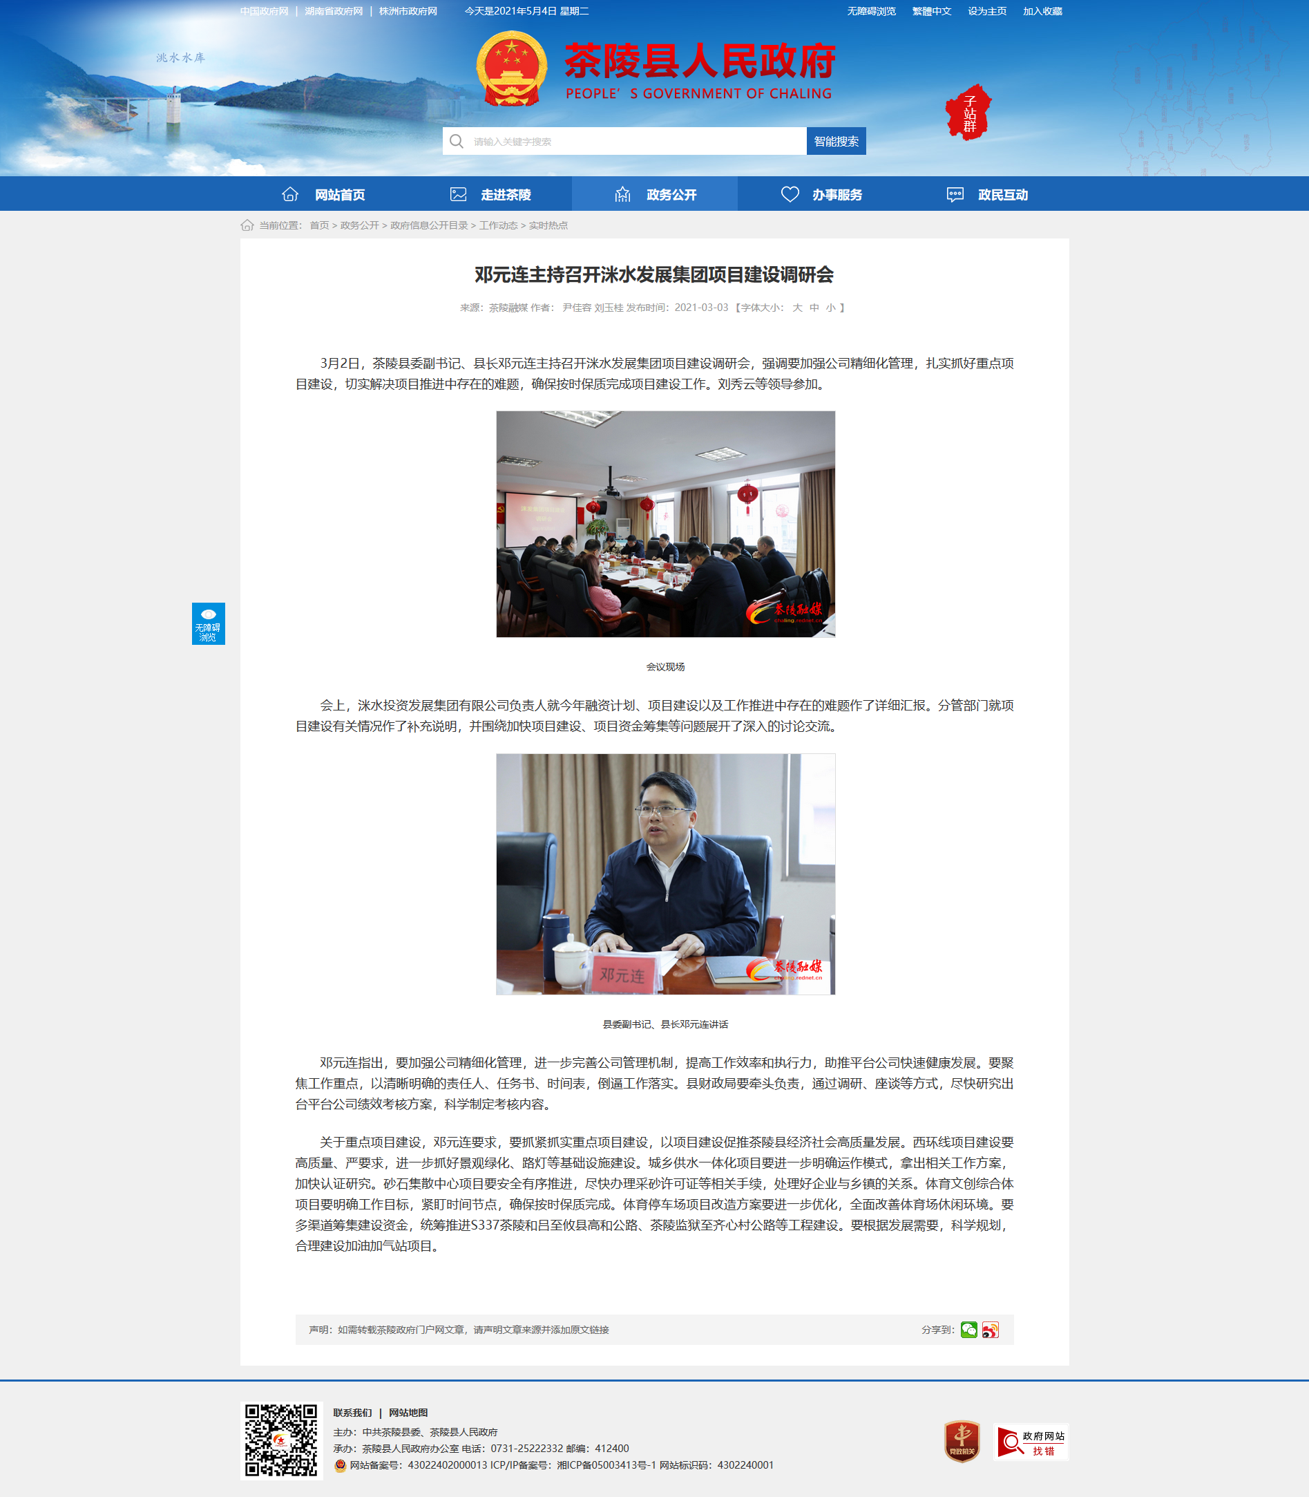
Task: Set font size to 小
Action: click(x=830, y=308)
